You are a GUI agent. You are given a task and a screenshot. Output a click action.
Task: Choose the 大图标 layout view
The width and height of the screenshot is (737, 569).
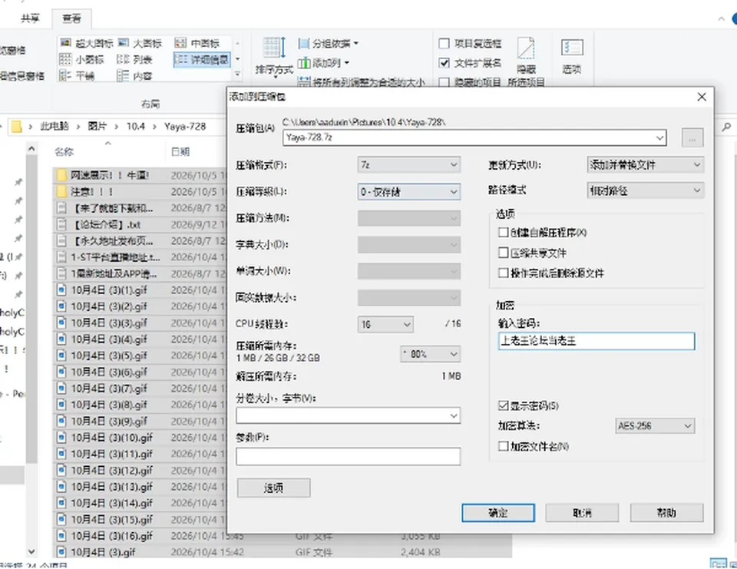(123, 43)
